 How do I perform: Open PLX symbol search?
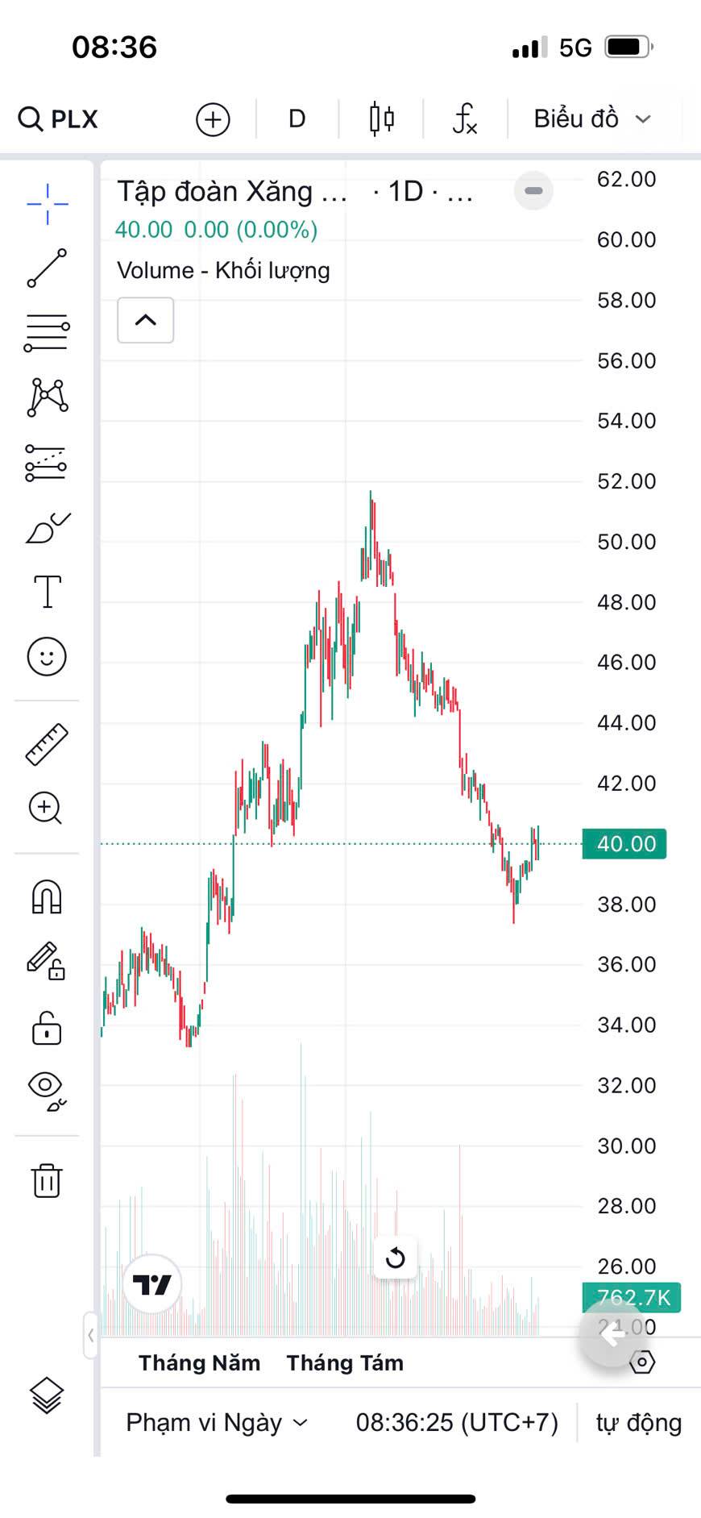tap(58, 119)
